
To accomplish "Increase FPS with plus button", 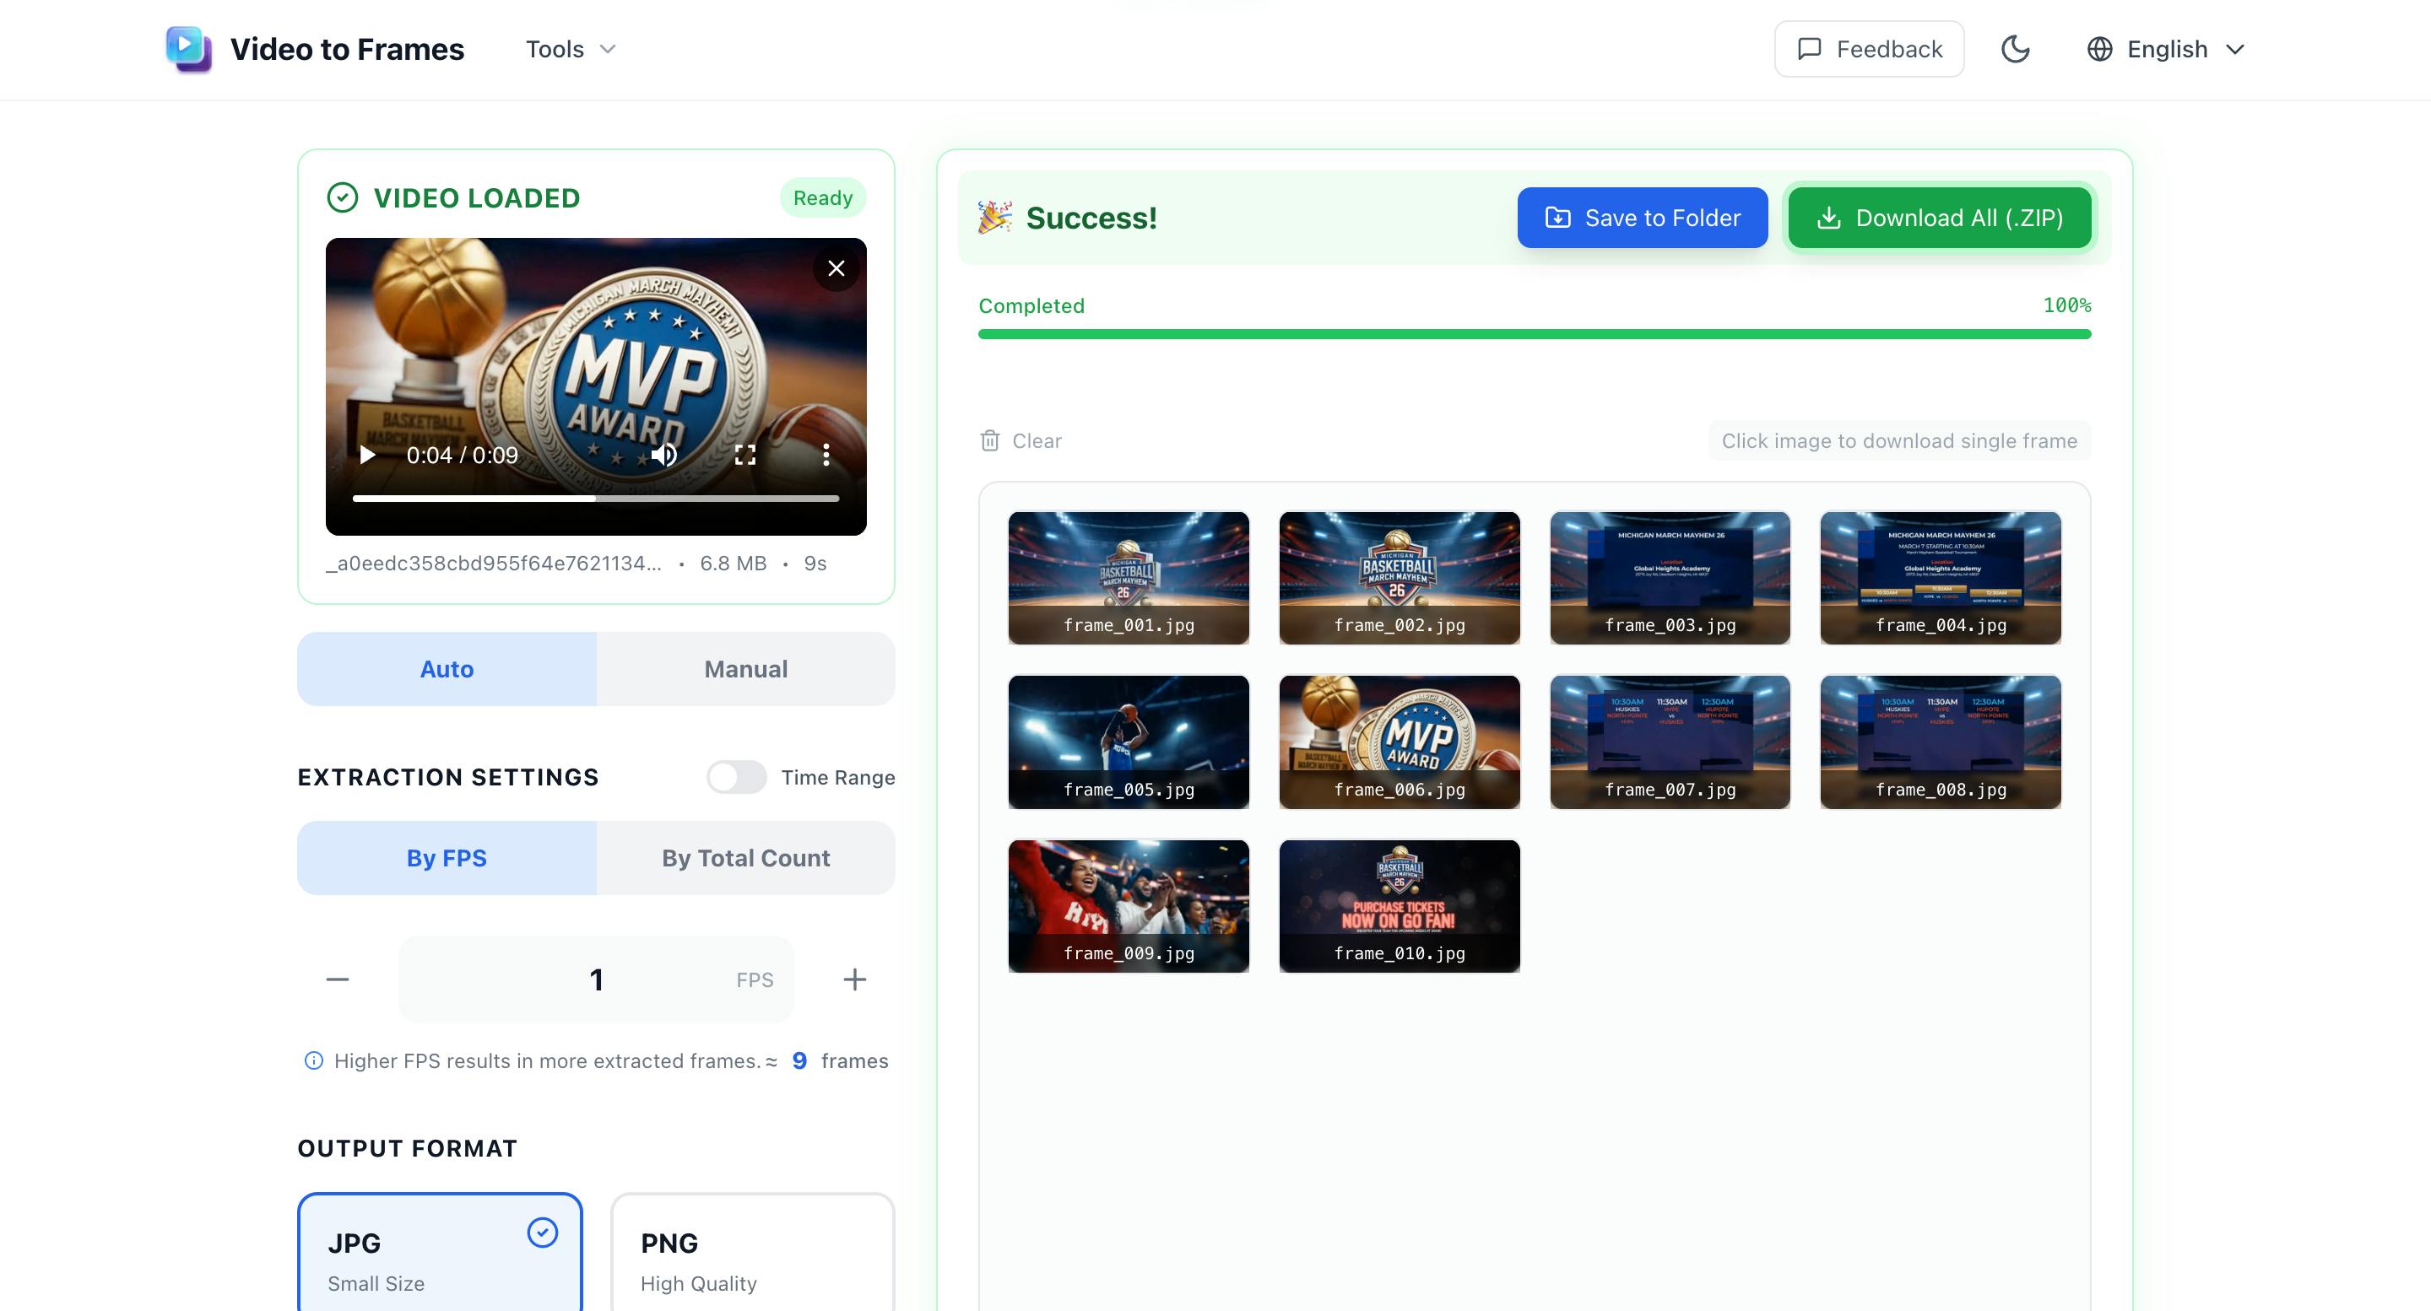I will point(855,979).
